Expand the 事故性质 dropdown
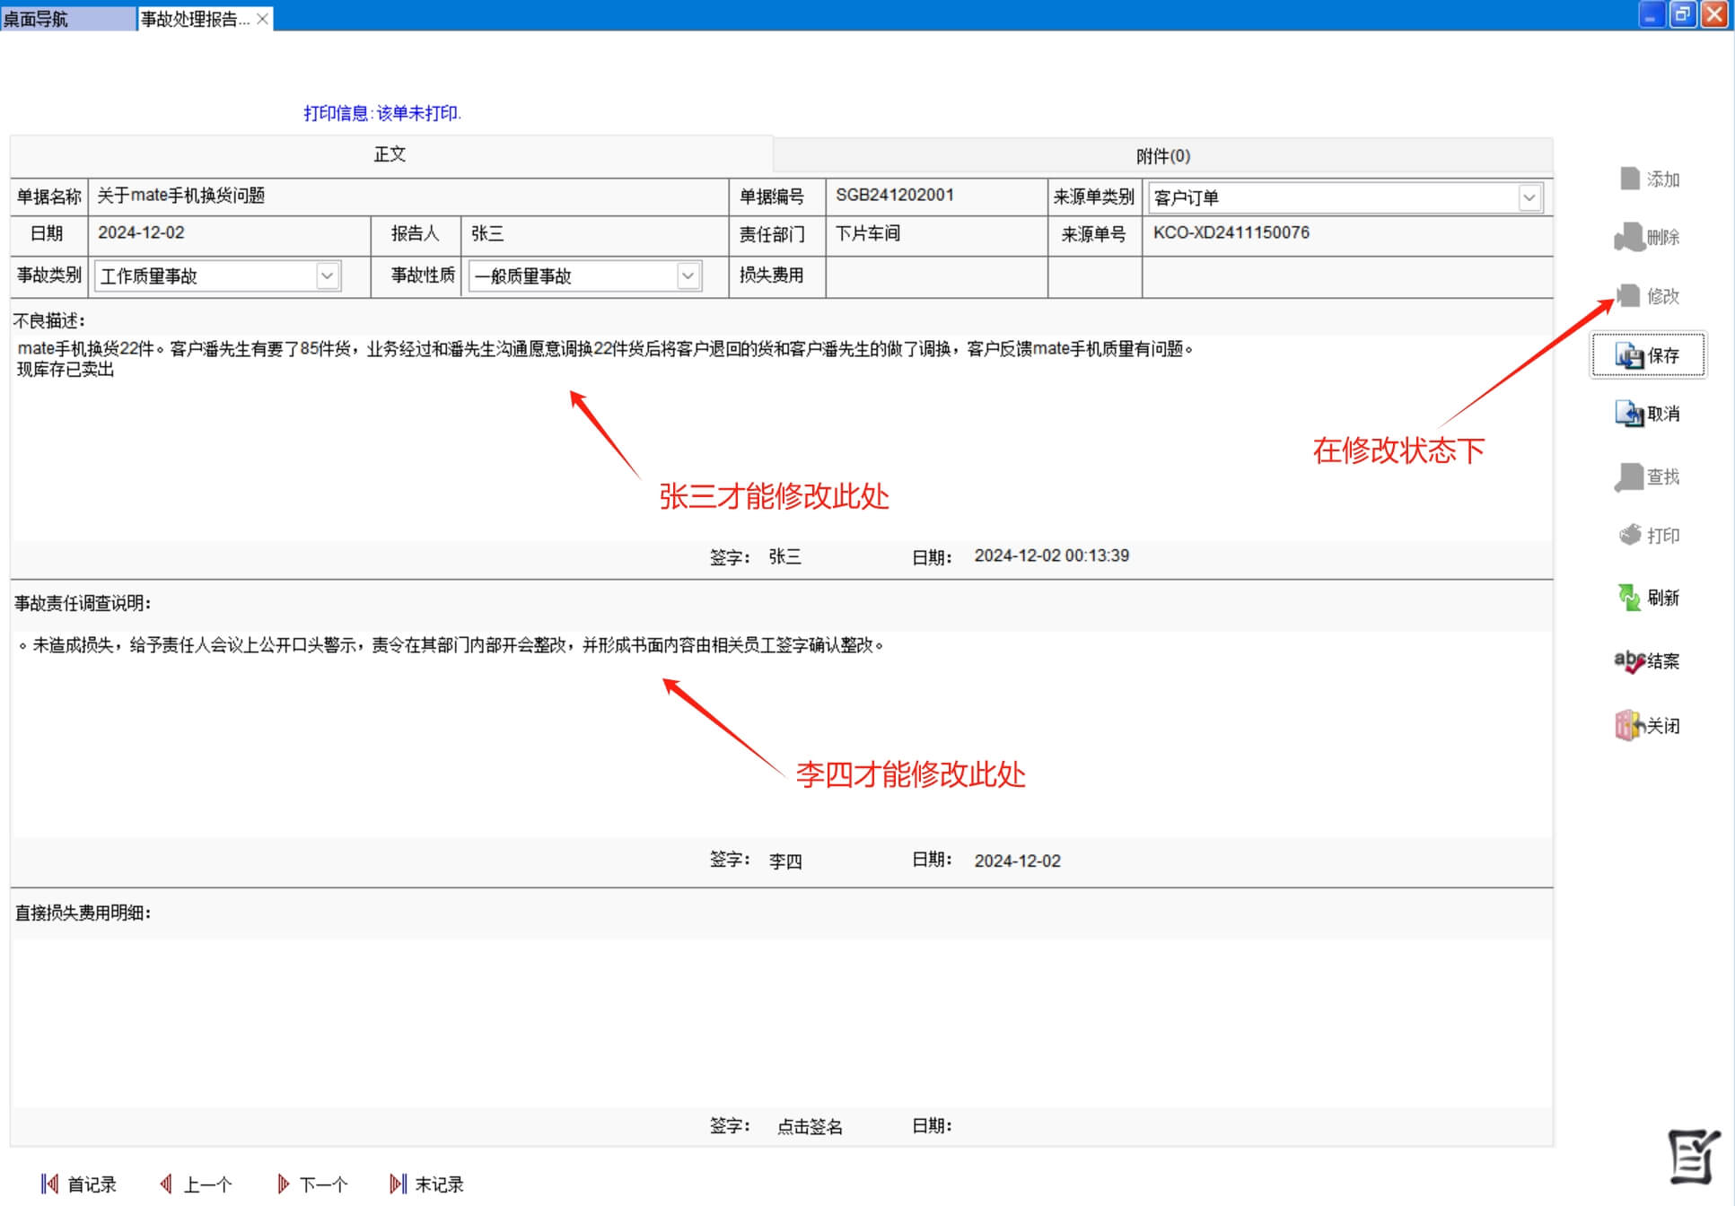This screenshot has width=1735, height=1206. pyautogui.click(x=688, y=275)
